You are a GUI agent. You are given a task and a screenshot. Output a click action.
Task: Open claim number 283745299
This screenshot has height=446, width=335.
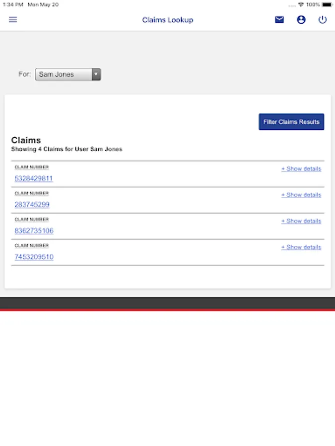pos(32,205)
